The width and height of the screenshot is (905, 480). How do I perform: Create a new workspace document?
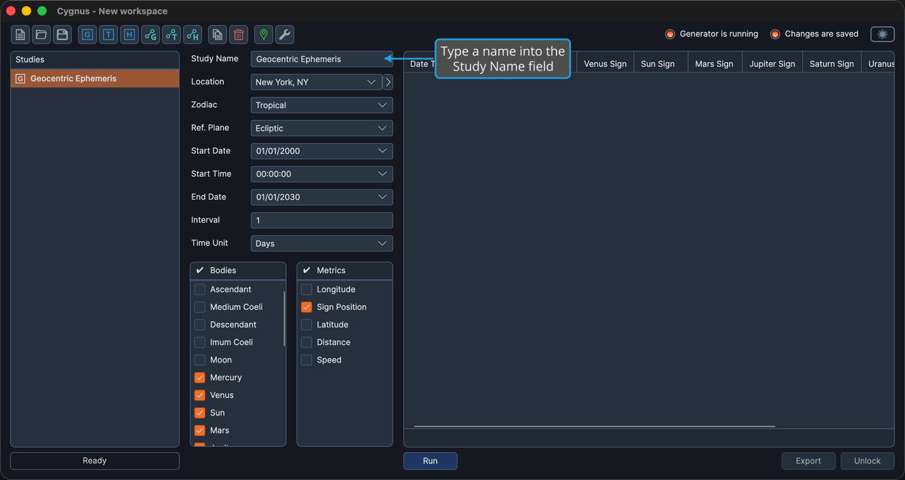pyautogui.click(x=20, y=35)
